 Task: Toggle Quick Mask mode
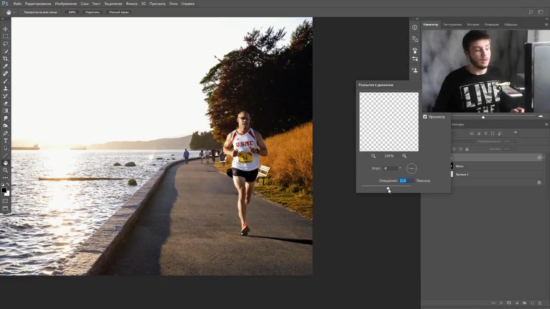pyautogui.click(x=6, y=201)
